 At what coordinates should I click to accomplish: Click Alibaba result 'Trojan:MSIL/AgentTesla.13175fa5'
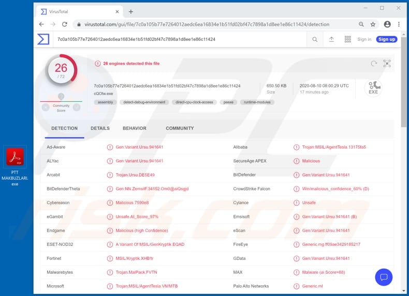(x=334, y=147)
